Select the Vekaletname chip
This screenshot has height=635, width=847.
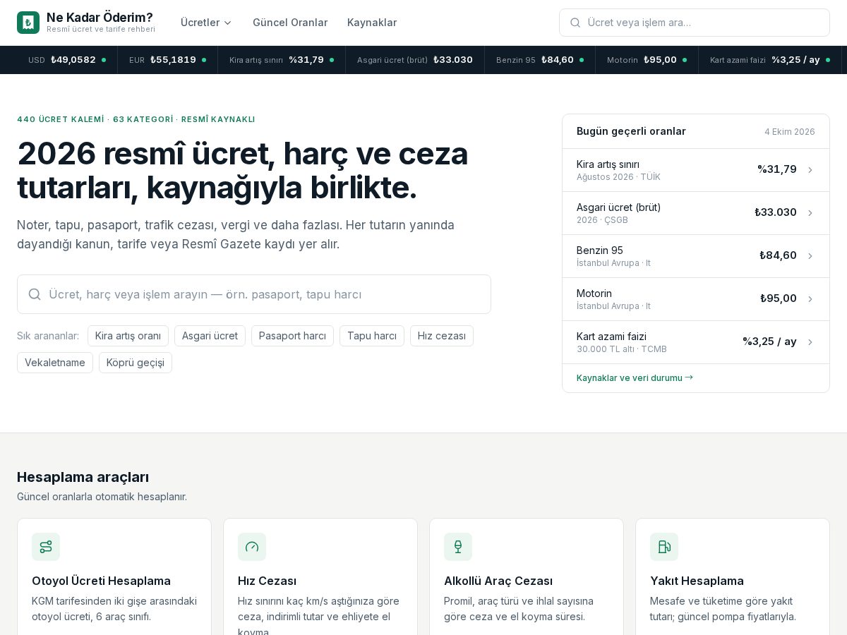pos(55,363)
